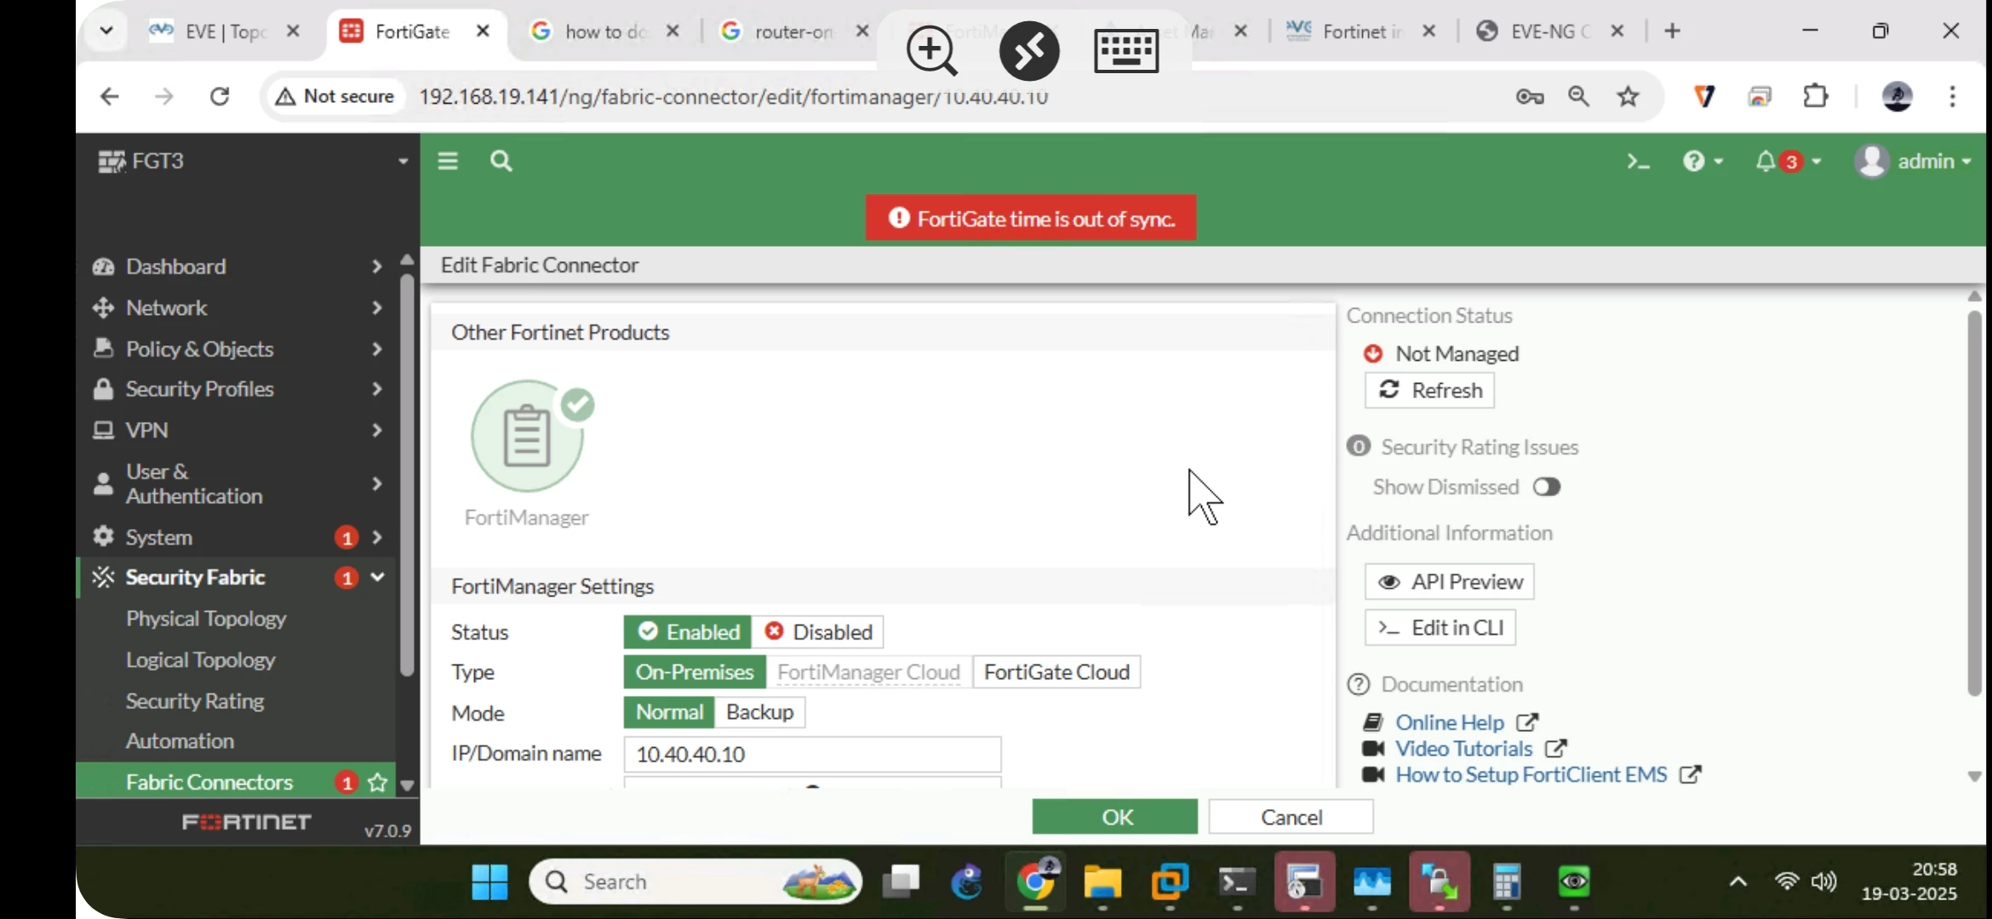Image resolution: width=1992 pixels, height=919 pixels.
Task: Expand the User & Authentication menu
Action: tap(237, 483)
